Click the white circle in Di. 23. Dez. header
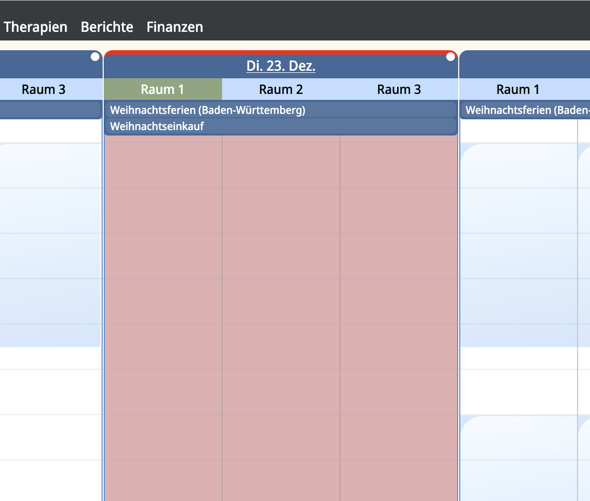This screenshot has height=501, width=590. [451, 57]
